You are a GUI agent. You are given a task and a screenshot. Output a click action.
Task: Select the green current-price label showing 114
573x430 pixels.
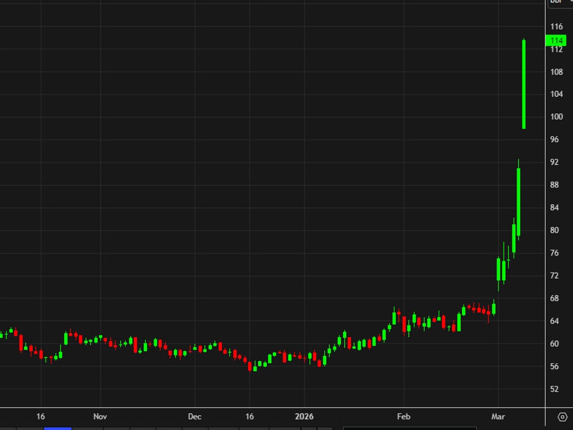556,40
